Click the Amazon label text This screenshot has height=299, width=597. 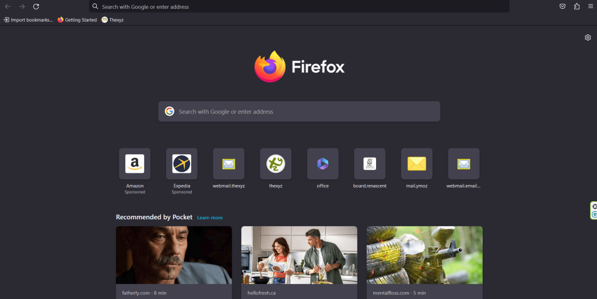(135, 186)
